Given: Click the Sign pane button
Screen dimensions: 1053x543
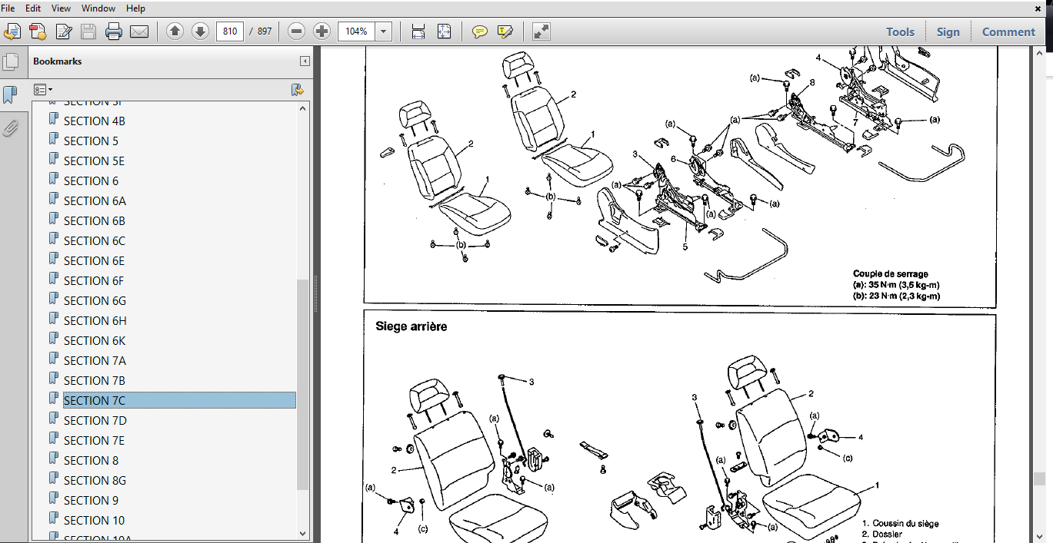Looking at the screenshot, I should pos(948,31).
